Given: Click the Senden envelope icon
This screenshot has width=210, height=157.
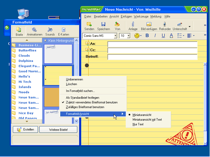Looking at the screenshot, I should (89, 24).
